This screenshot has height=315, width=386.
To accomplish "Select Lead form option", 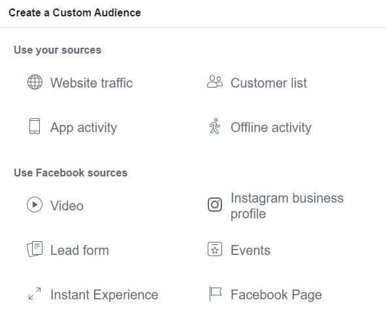I will (80, 250).
